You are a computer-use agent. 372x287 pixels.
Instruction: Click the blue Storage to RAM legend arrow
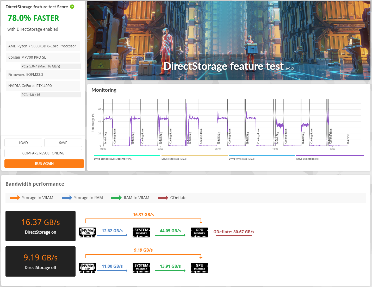[67, 198]
